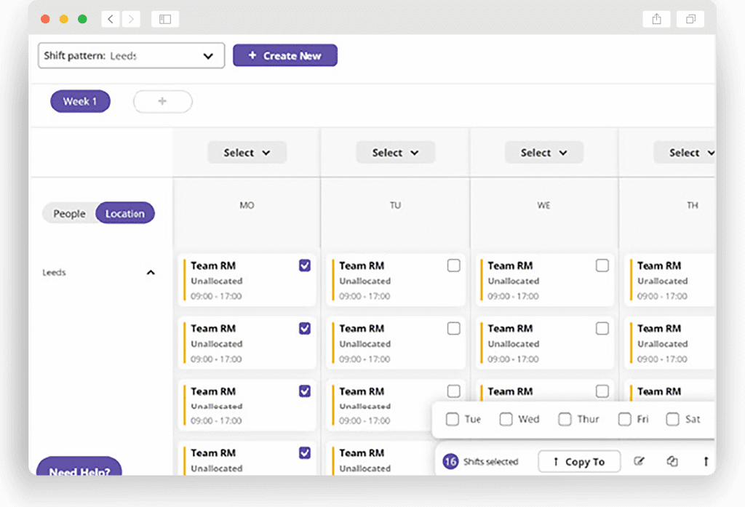This screenshot has height=507, width=745.
Task: Click the Copy To button
Action: click(579, 461)
